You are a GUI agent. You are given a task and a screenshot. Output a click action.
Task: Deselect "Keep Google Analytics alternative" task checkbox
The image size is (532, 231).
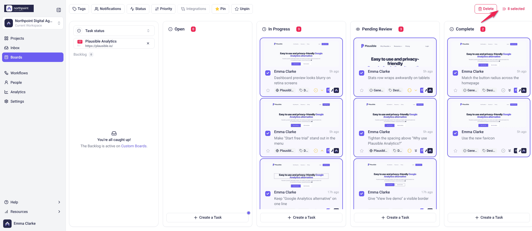[x=268, y=194]
